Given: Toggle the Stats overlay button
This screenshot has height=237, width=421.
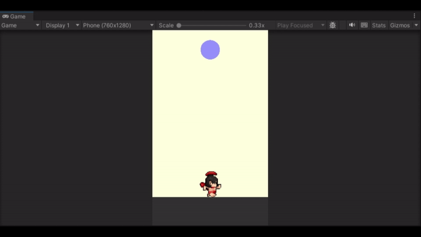Looking at the screenshot, I should tap(378, 25).
